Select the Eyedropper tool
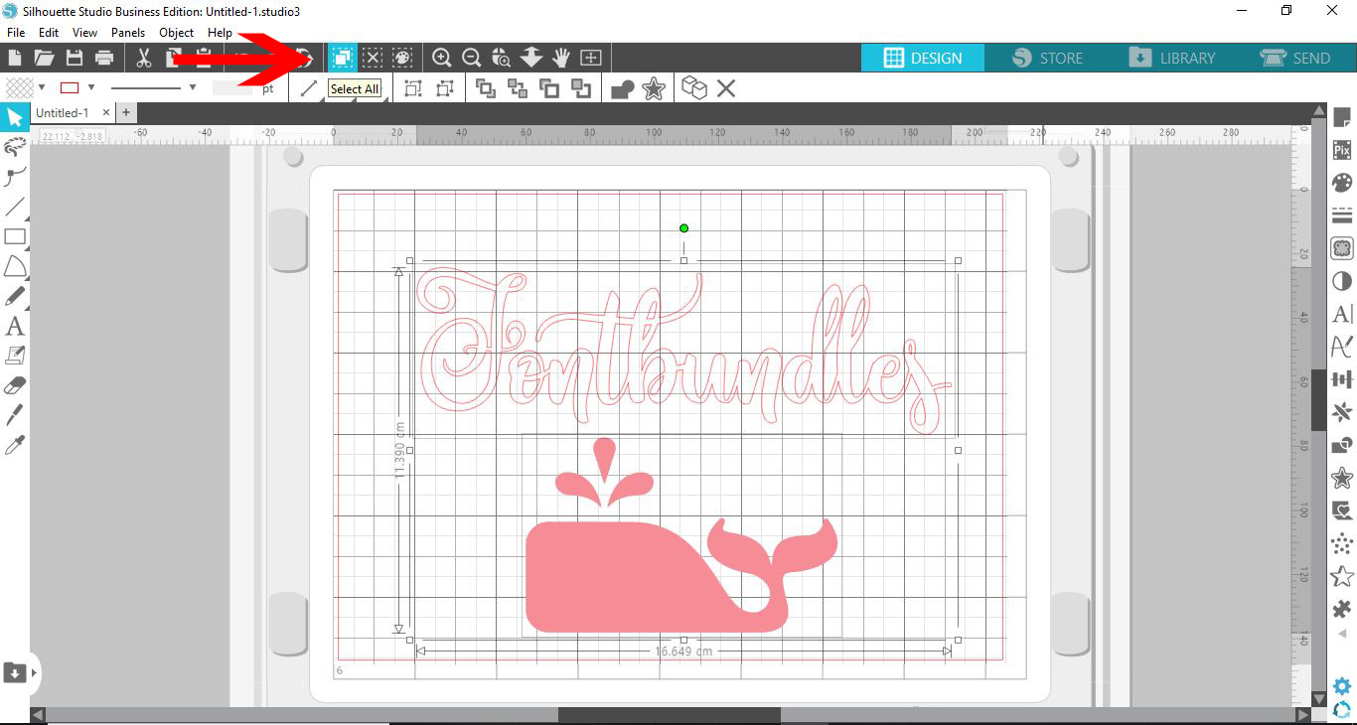 [14, 444]
